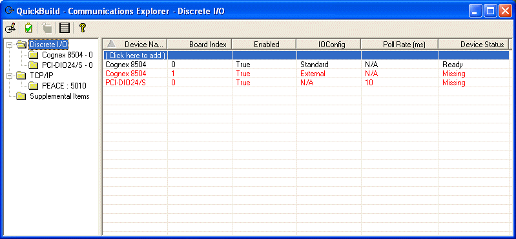The width and height of the screenshot is (516, 239).
Task: Click Missing status in the External row
Action: pos(454,74)
